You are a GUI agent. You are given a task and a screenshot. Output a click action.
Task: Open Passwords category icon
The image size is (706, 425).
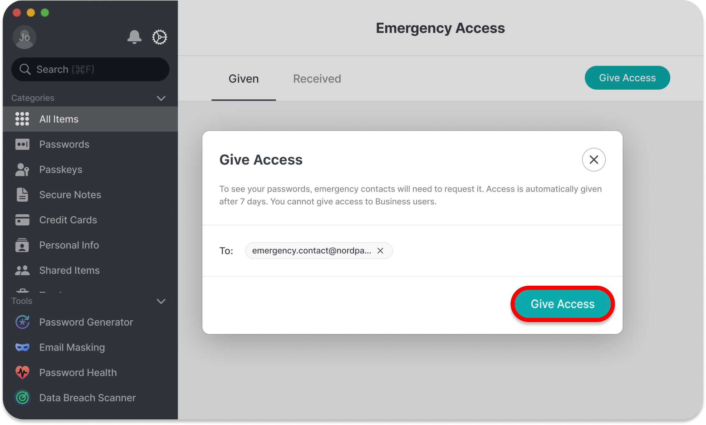22,144
